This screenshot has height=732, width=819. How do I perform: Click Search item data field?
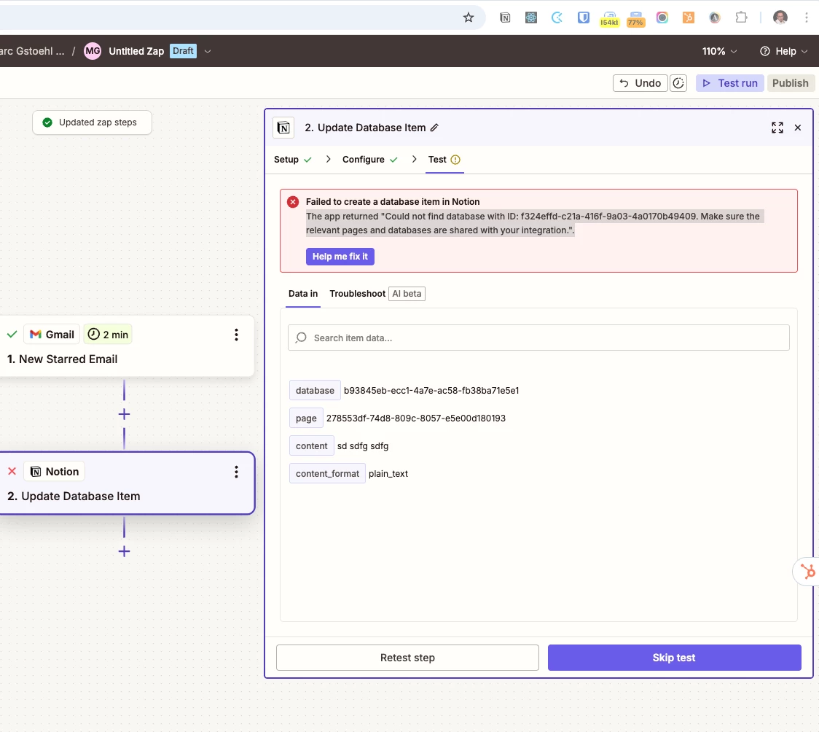(x=538, y=338)
